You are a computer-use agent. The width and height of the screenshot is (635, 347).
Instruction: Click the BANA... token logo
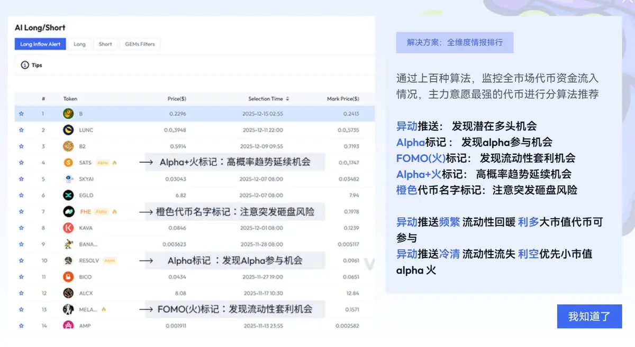[68, 244]
